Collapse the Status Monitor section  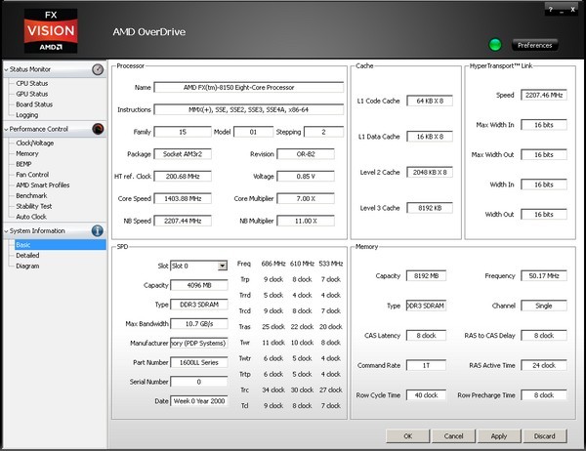(x=7, y=70)
